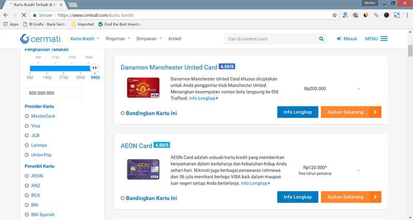Expand the Pinjaman dropdown
This screenshot has height=220, width=413.
point(118,38)
